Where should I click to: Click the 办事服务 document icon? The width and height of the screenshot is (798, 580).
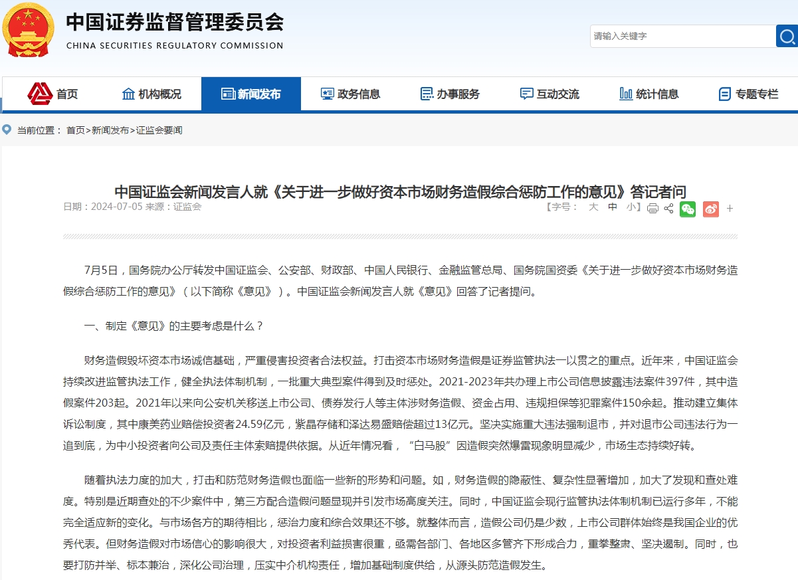click(x=427, y=94)
